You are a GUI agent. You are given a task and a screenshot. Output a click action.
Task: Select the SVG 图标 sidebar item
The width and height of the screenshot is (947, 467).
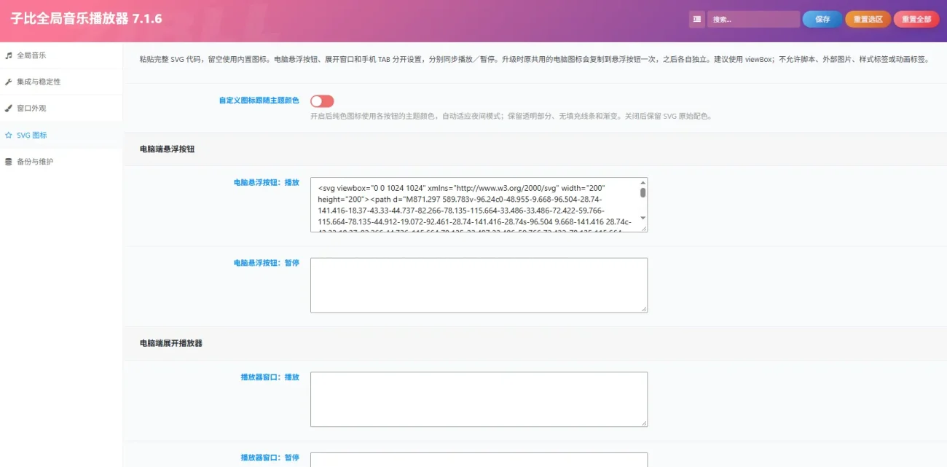click(x=61, y=135)
